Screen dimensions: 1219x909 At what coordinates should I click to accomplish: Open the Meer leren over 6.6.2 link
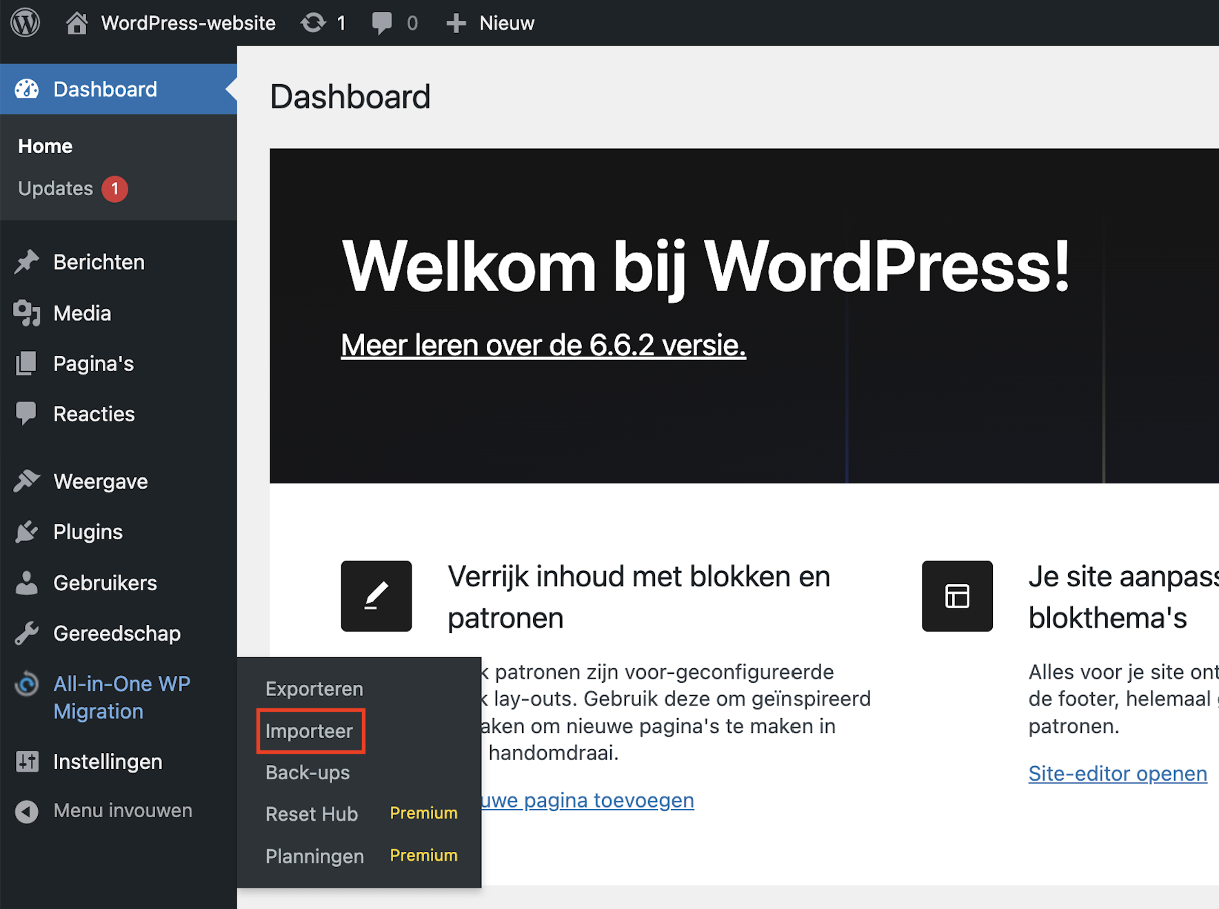[x=543, y=346]
